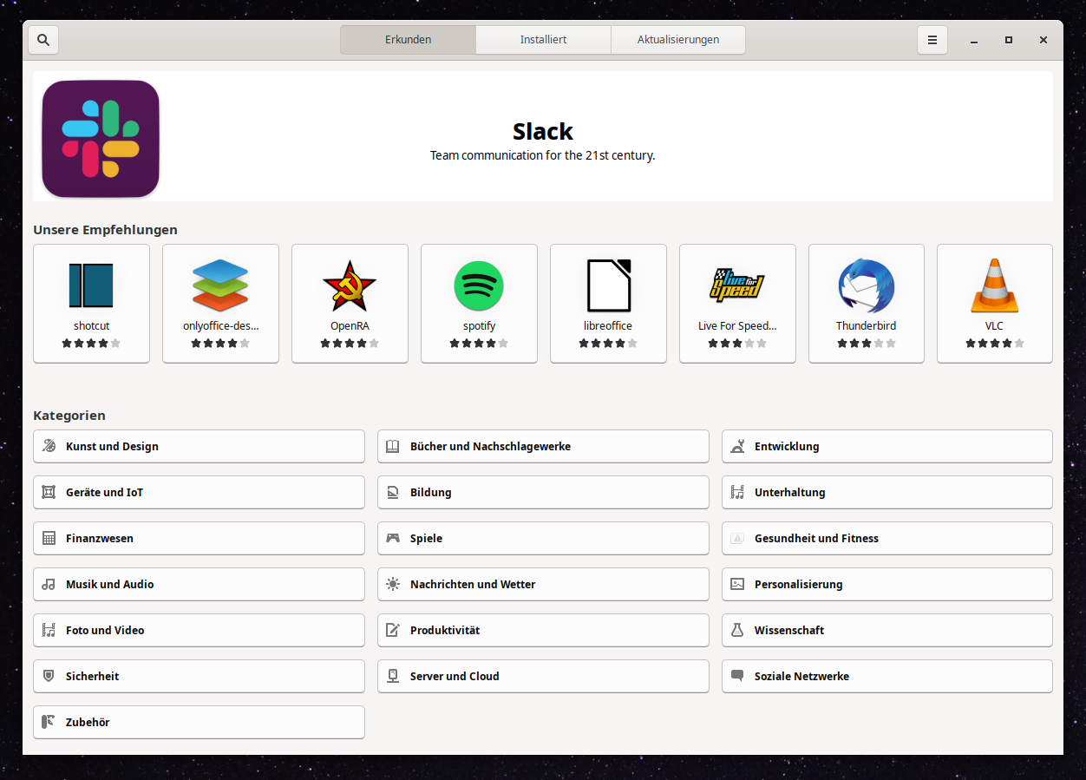This screenshot has width=1086, height=780.
Task: Maximize the software window
Action: point(1009,40)
